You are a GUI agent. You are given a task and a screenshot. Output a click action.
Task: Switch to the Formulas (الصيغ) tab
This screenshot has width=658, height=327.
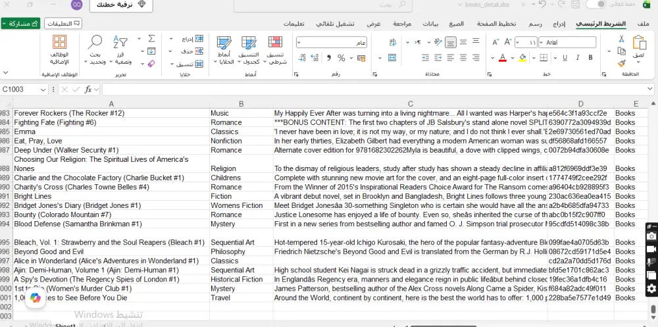click(457, 24)
